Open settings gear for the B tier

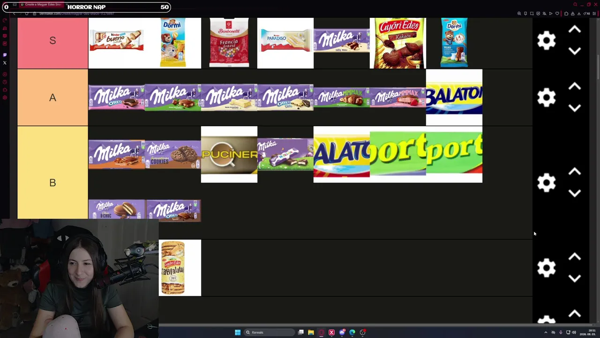[x=546, y=183]
